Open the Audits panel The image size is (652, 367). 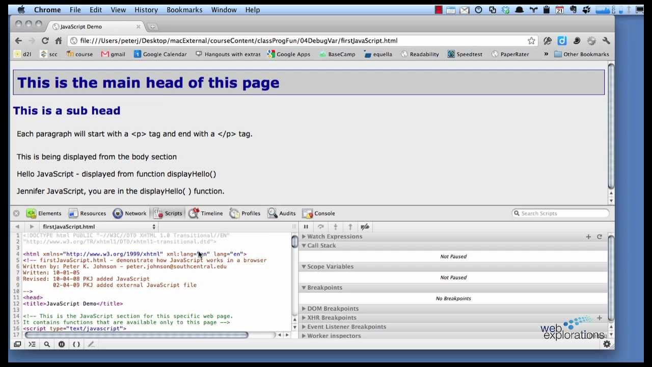(x=282, y=214)
